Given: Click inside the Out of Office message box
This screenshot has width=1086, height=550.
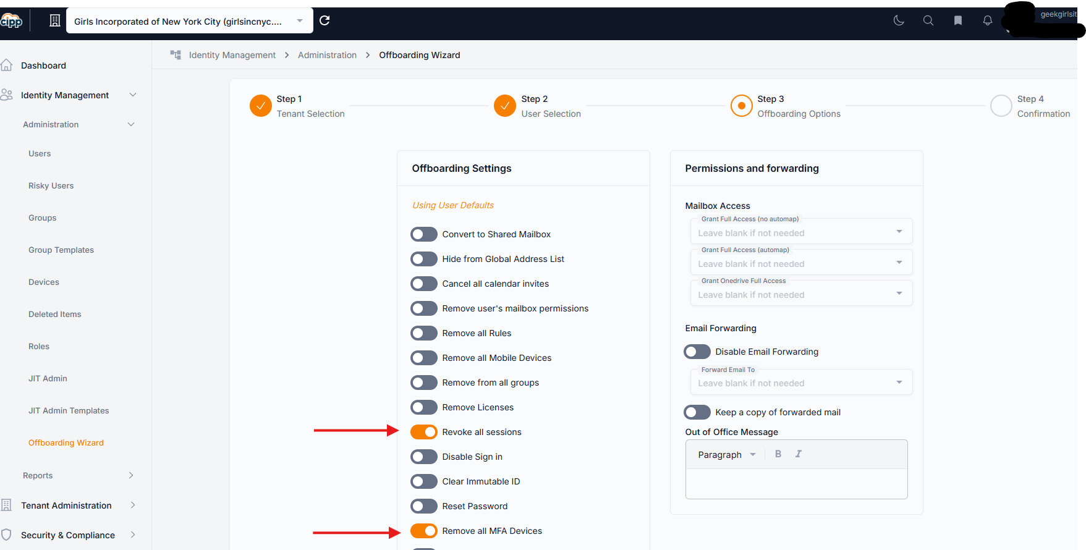Looking at the screenshot, I should click(x=796, y=483).
